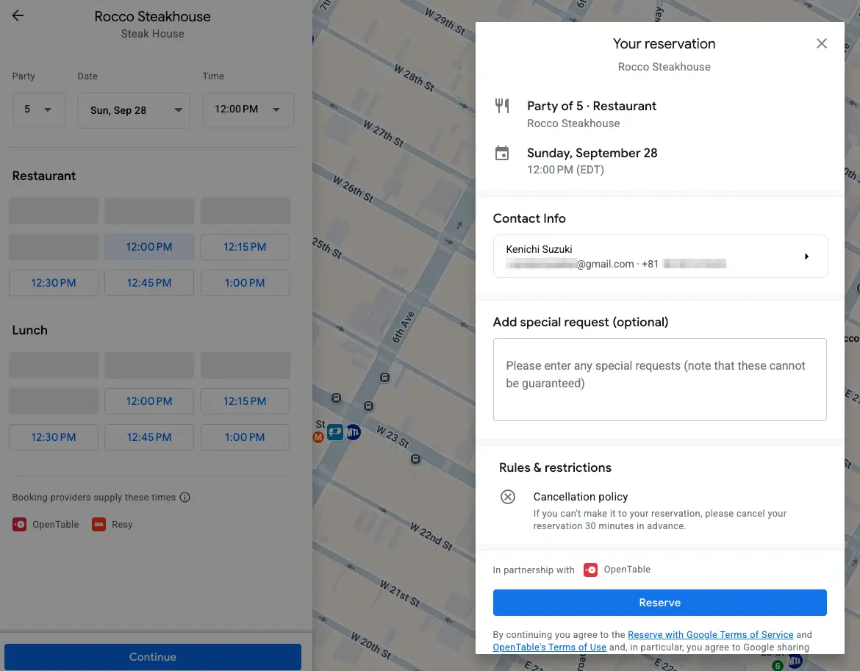Click the Resy provider name
Viewport: 860px width, 671px height.
tap(122, 525)
